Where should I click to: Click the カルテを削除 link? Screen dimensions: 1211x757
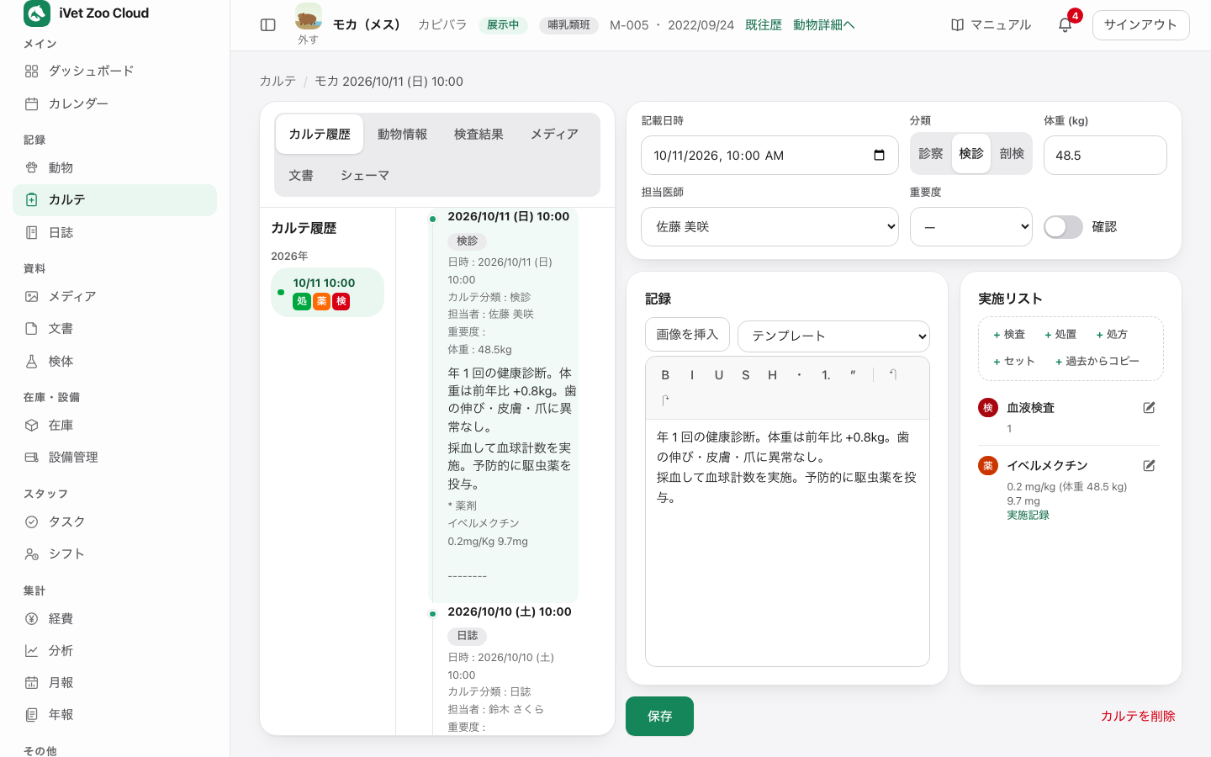tap(1138, 717)
